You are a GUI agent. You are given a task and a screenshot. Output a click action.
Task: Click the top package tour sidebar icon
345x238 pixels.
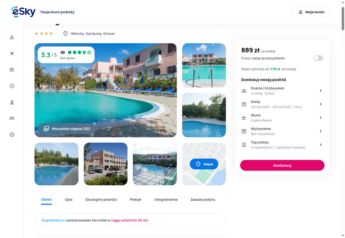click(12, 37)
